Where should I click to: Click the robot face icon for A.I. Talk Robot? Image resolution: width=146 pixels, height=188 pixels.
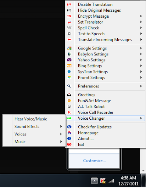(69, 106)
